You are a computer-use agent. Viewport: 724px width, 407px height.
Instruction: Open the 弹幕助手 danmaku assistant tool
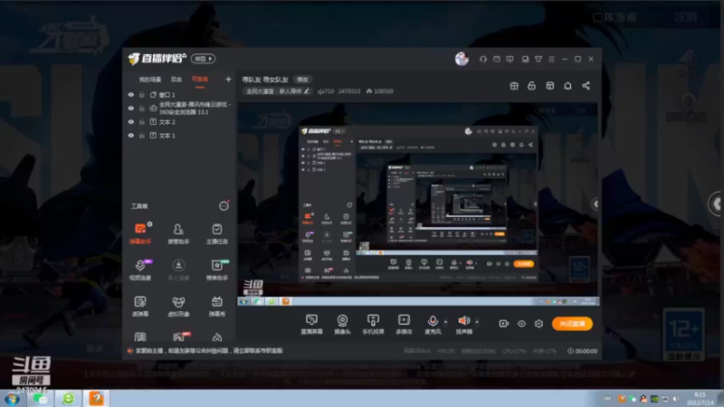(x=140, y=233)
